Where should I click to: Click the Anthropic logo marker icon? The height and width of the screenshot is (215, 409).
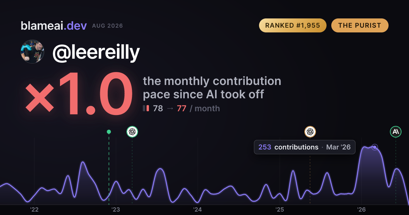click(x=396, y=132)
